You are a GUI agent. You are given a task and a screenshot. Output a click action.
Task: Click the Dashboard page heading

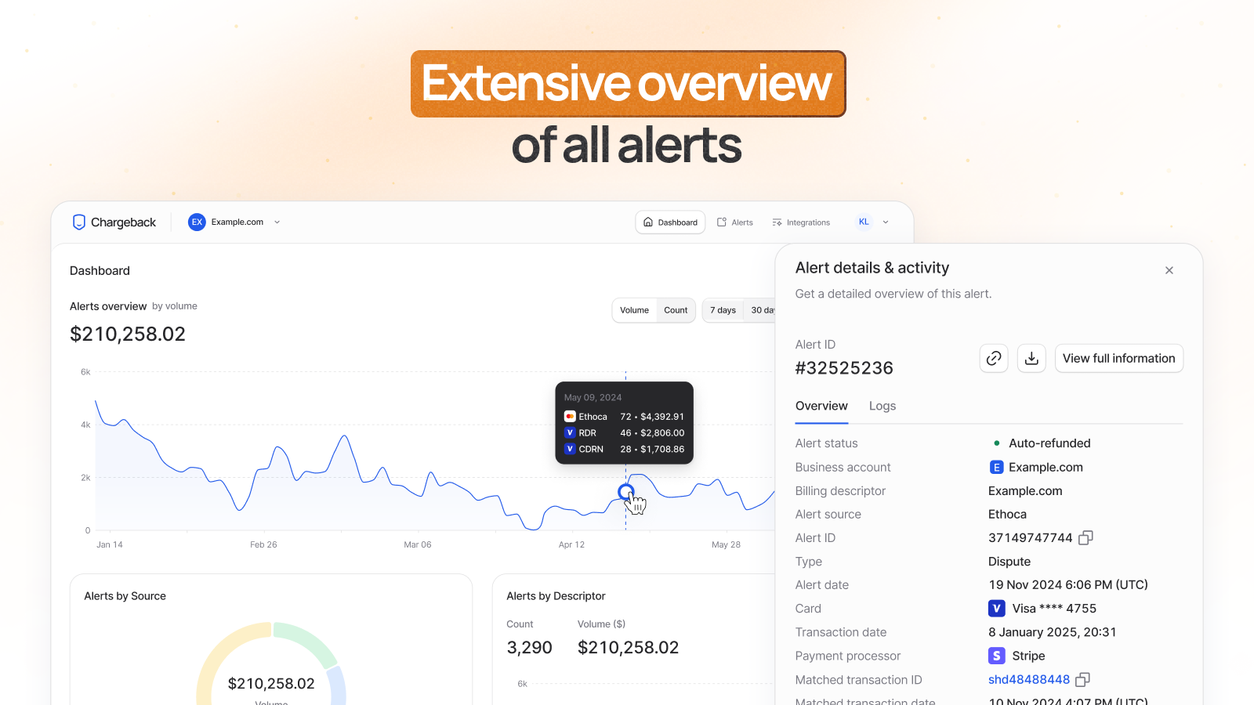(x=100, y=271)
